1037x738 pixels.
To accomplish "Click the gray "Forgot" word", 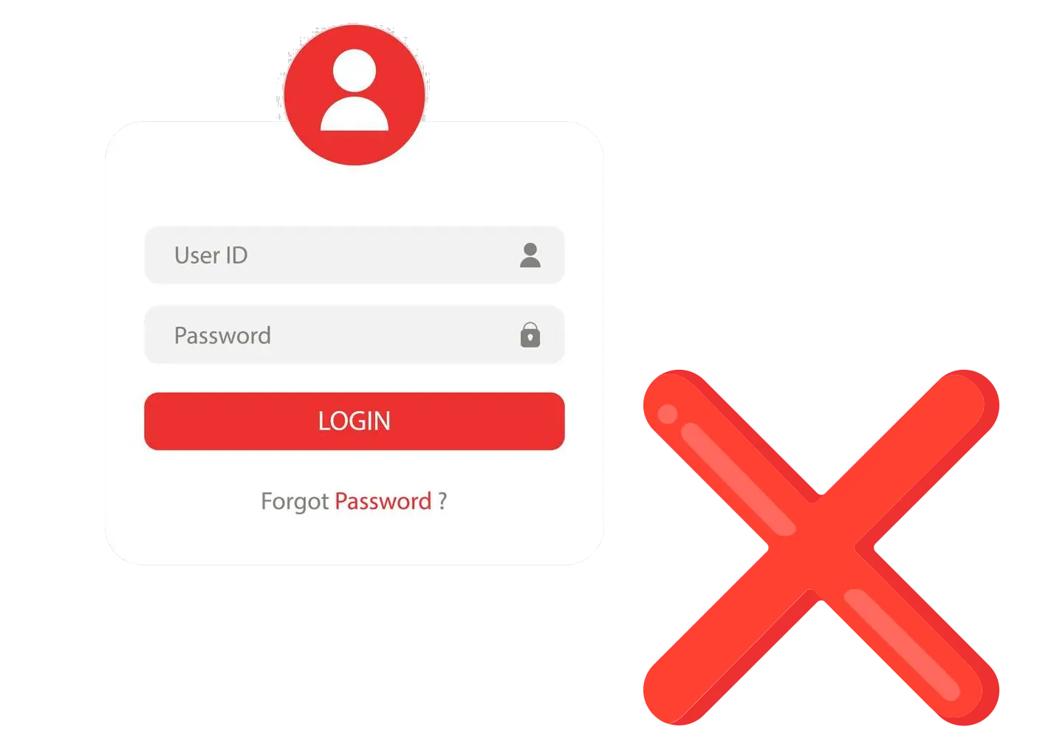I will coord(295,503).
